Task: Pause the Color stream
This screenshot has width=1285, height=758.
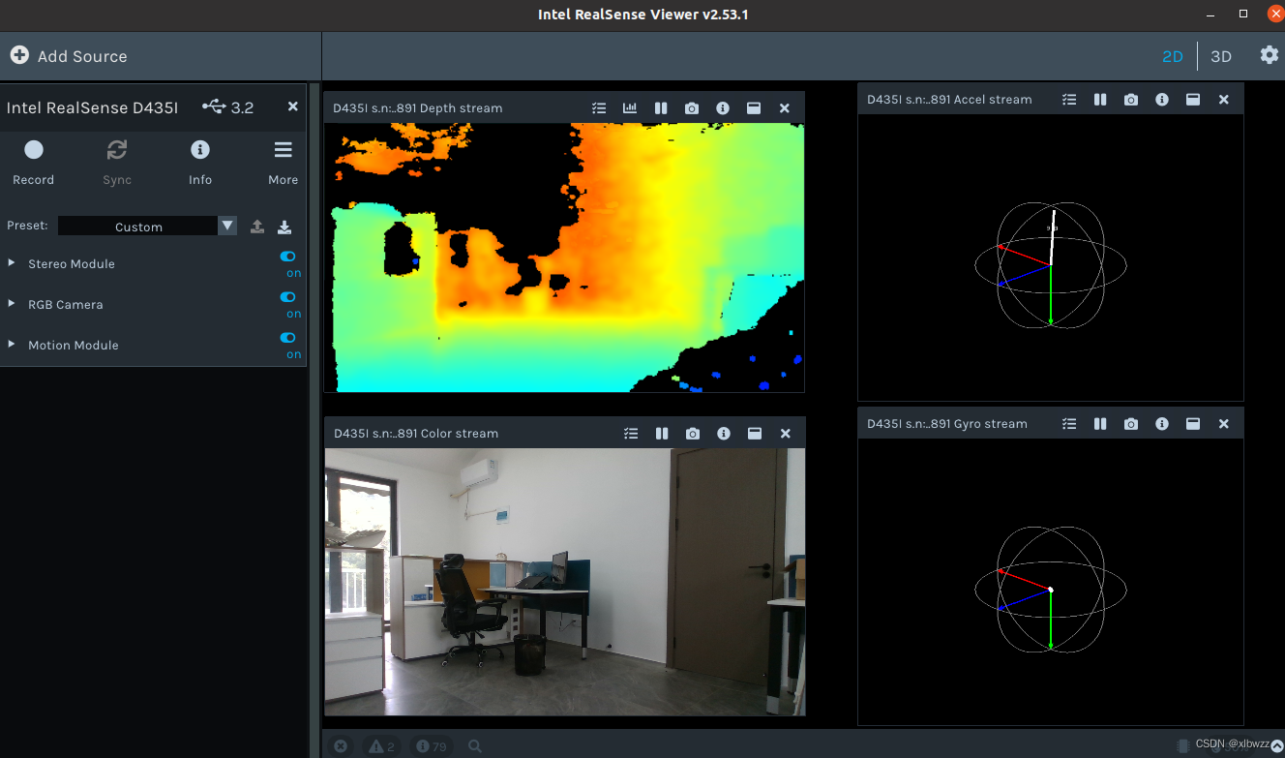Action: tap(662, 434)
